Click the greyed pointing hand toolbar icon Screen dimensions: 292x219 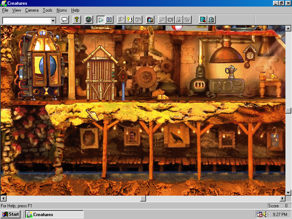coord(121,20)
